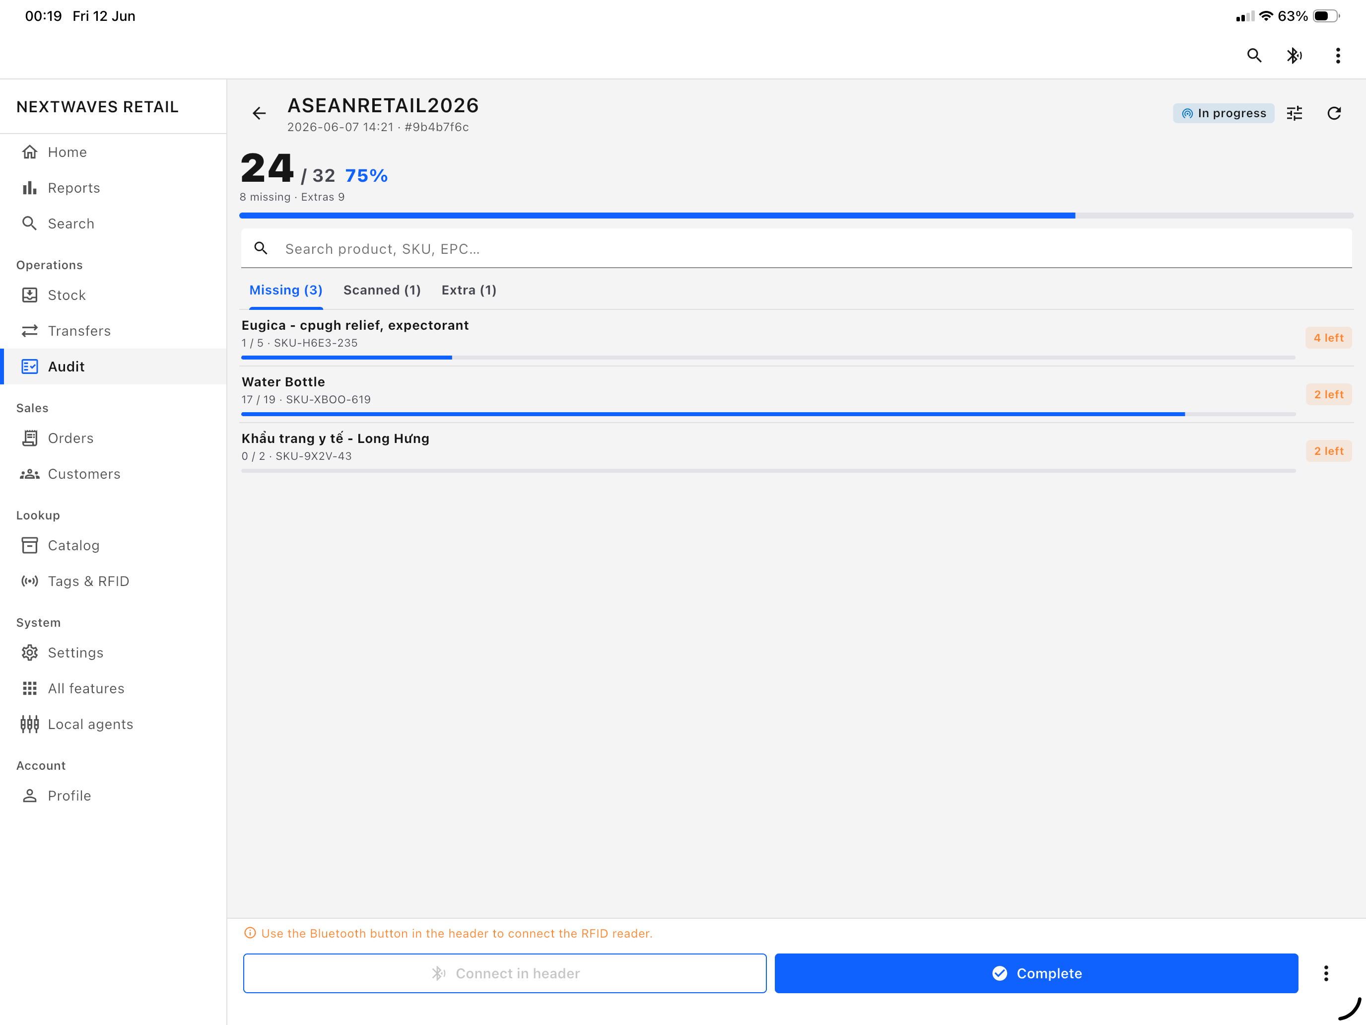This screenshot has height=1025, width=1366.
Task: Click the sidebar Search magnifier icon
Action: [30, 223]
